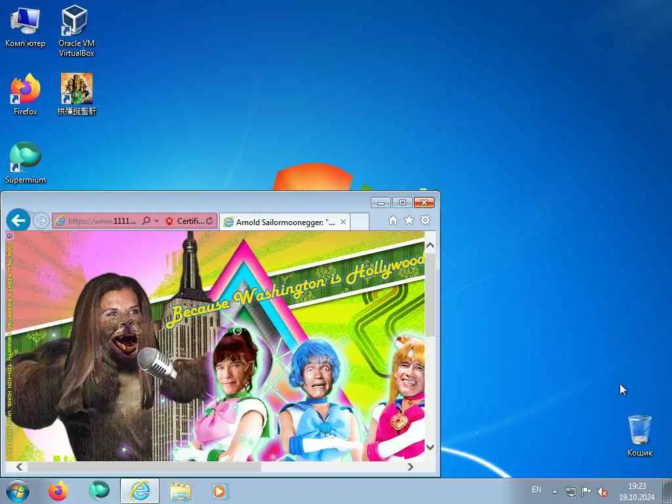The width and height of the screenshot is (672, 504).
Task: Click the horizontal scrollbar left arrow
Action: tap(19, 467)
